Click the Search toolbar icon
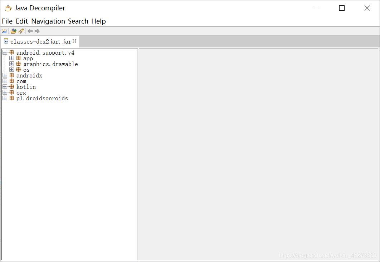The width and height of the screenshot is (380, 262). pos(21,31)
